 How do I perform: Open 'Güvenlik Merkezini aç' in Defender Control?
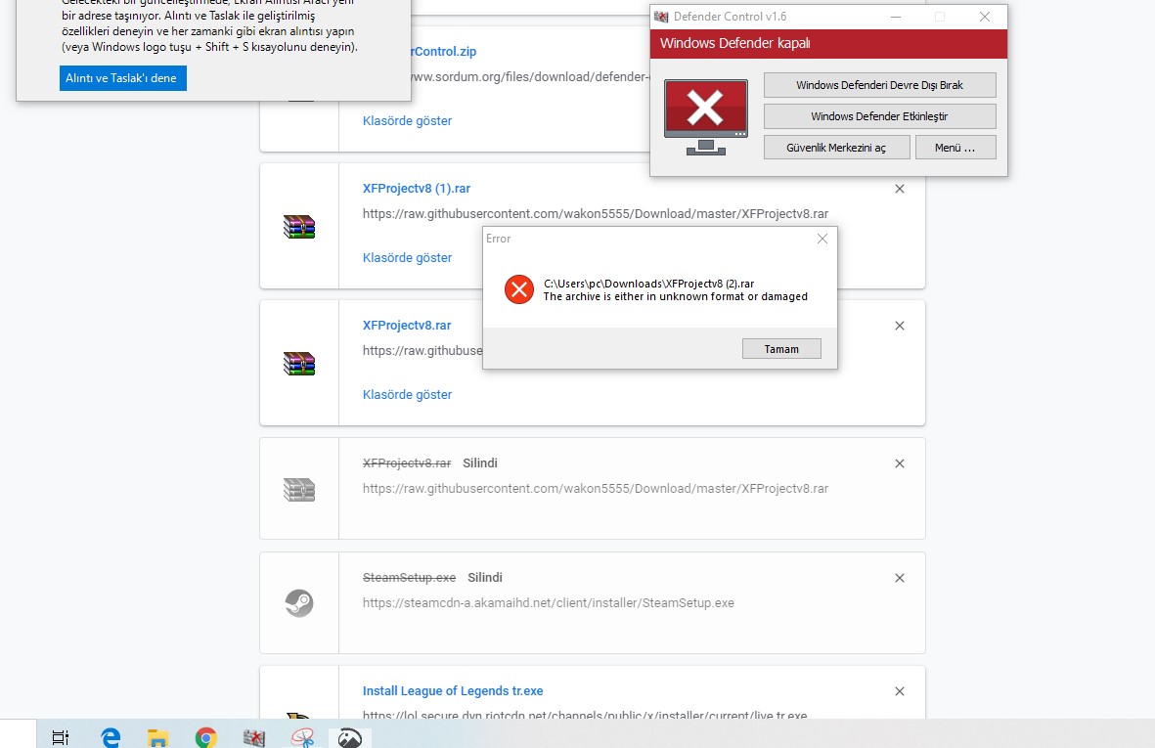(x=836, y=148)
